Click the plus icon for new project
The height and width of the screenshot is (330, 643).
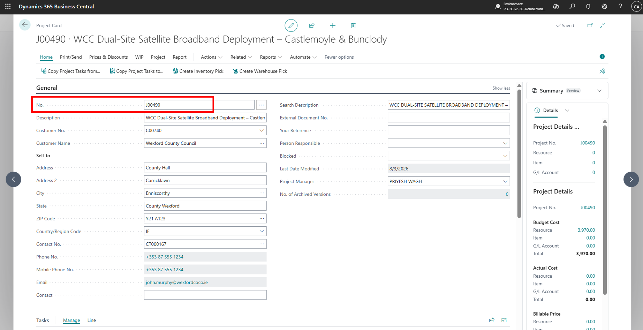(333, 25)
